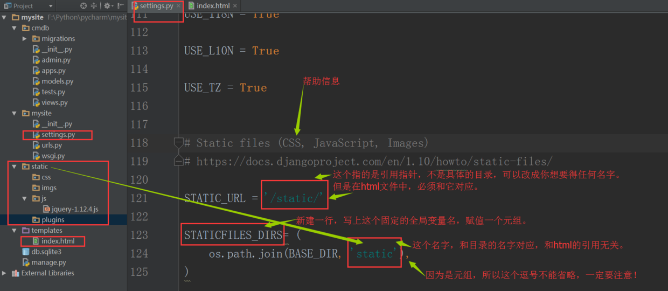Viewport: 668px width, 291px height.
Task: Select the templates folder icon
Action: click(x=26, y=230)
